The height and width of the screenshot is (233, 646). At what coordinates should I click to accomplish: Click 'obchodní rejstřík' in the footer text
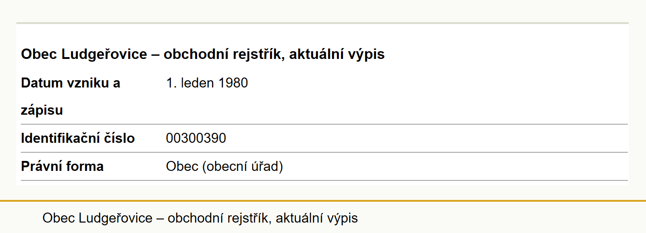pyautogui.click(x=220, y=218)
